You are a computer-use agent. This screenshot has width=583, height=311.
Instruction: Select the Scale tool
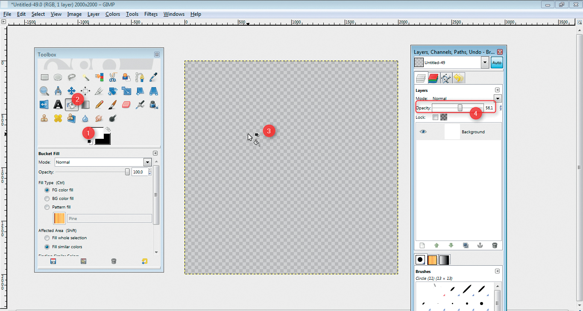tap(126, 91)
